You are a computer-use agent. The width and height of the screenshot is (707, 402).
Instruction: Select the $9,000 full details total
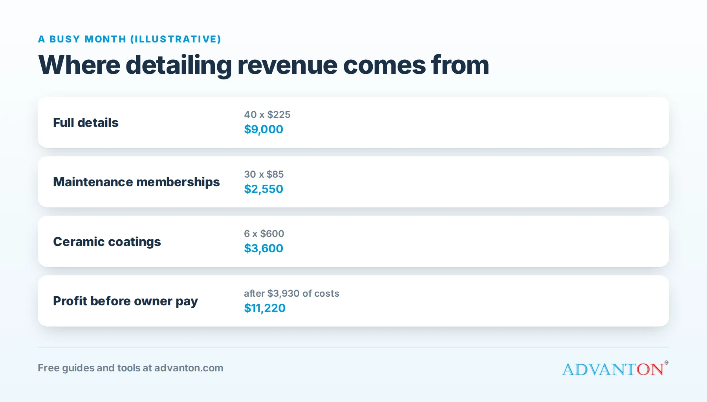(x=264, y=129)
